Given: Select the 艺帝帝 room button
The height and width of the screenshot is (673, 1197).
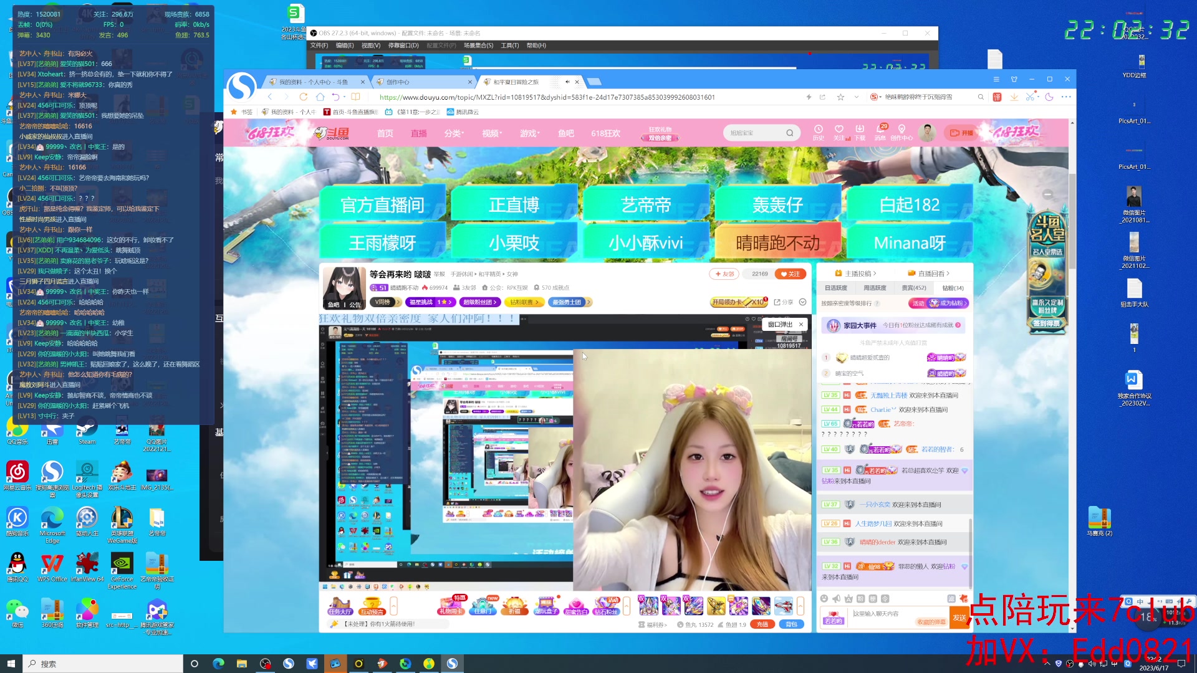Looking at the screenshot, I should (646, 204).
